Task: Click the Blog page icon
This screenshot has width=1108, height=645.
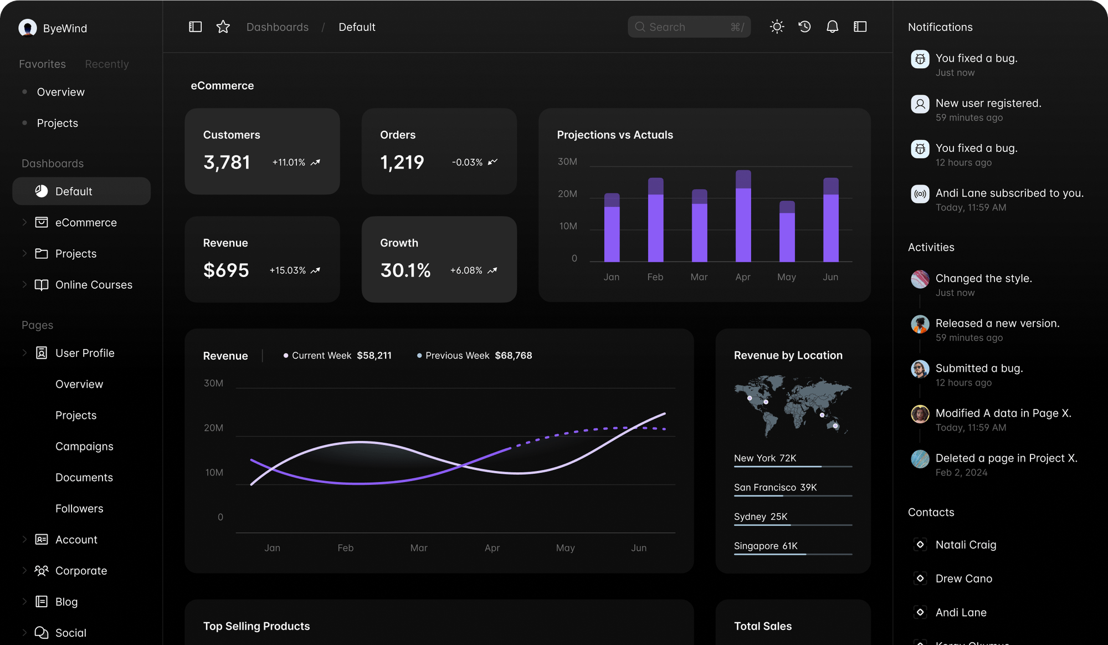Action: click(x=42, y=601)
